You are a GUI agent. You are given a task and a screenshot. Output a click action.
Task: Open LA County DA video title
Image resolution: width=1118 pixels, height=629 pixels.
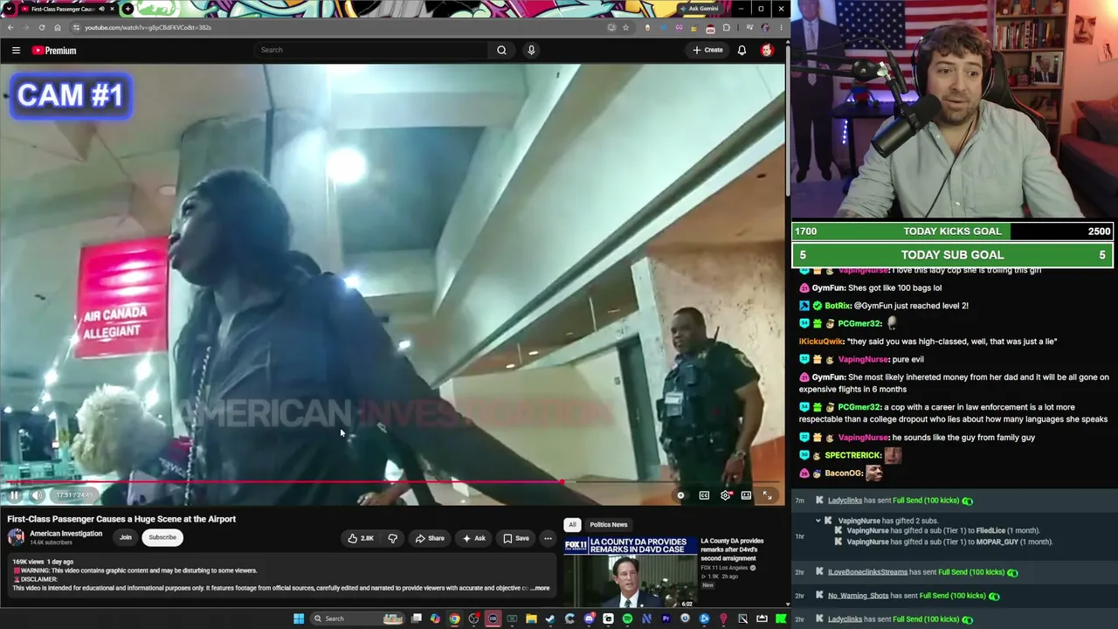click(x=733, y=550)
